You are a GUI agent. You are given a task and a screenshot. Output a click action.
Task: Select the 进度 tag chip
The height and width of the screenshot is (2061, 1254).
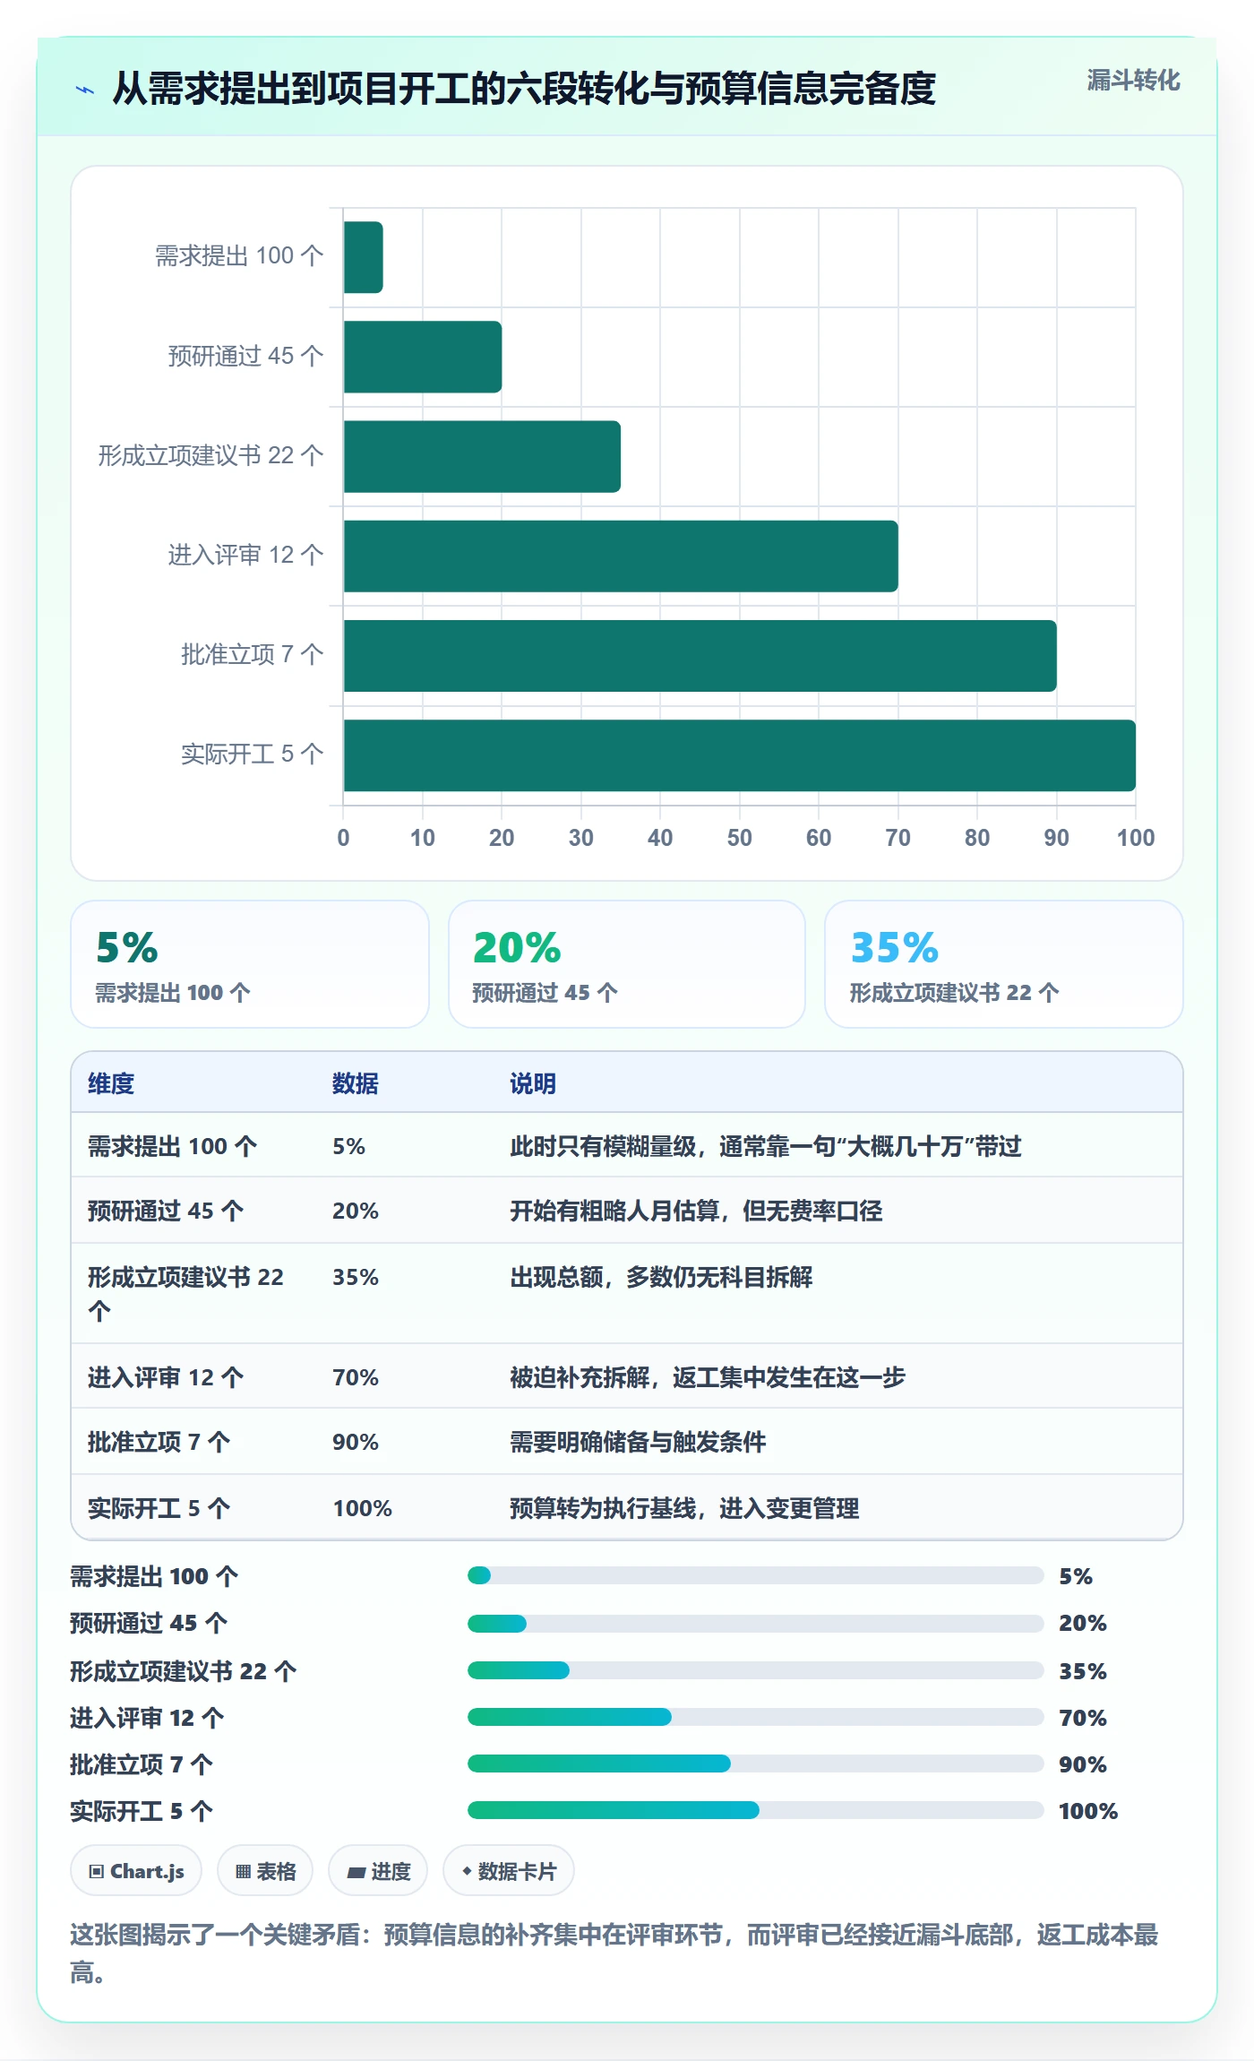(x=378, y=1871)
